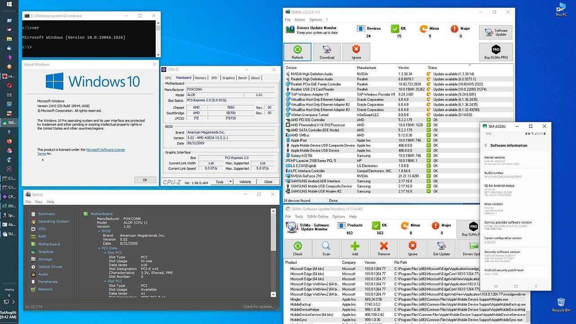This screenshot has height=324, width=576.
Task: Tap the back arrow in Software information
Action: 486,145
